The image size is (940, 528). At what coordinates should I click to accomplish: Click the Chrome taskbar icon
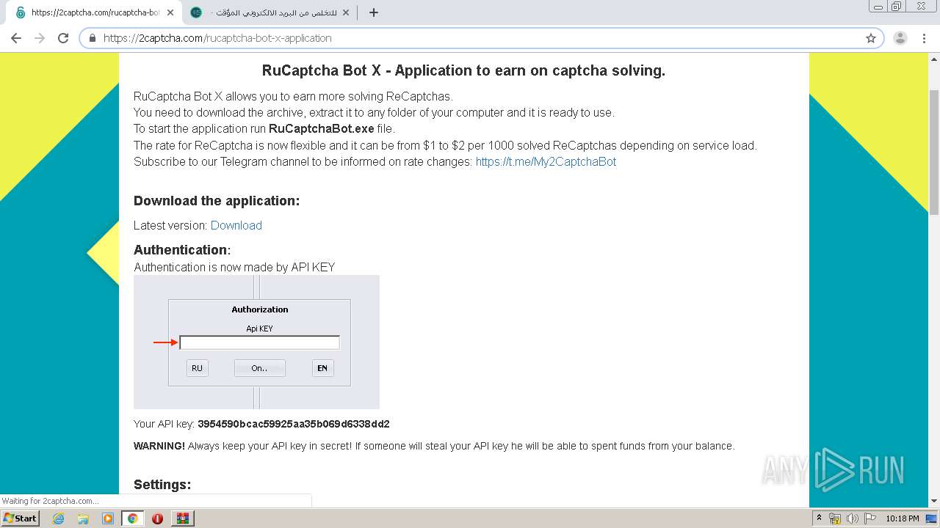132,518
